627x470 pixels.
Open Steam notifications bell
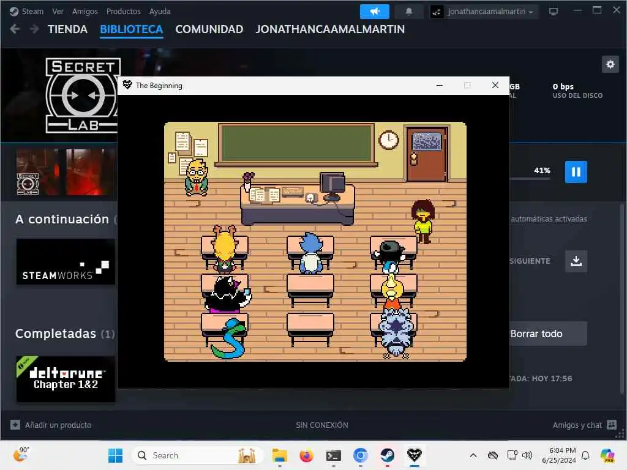tap(408, 12)
